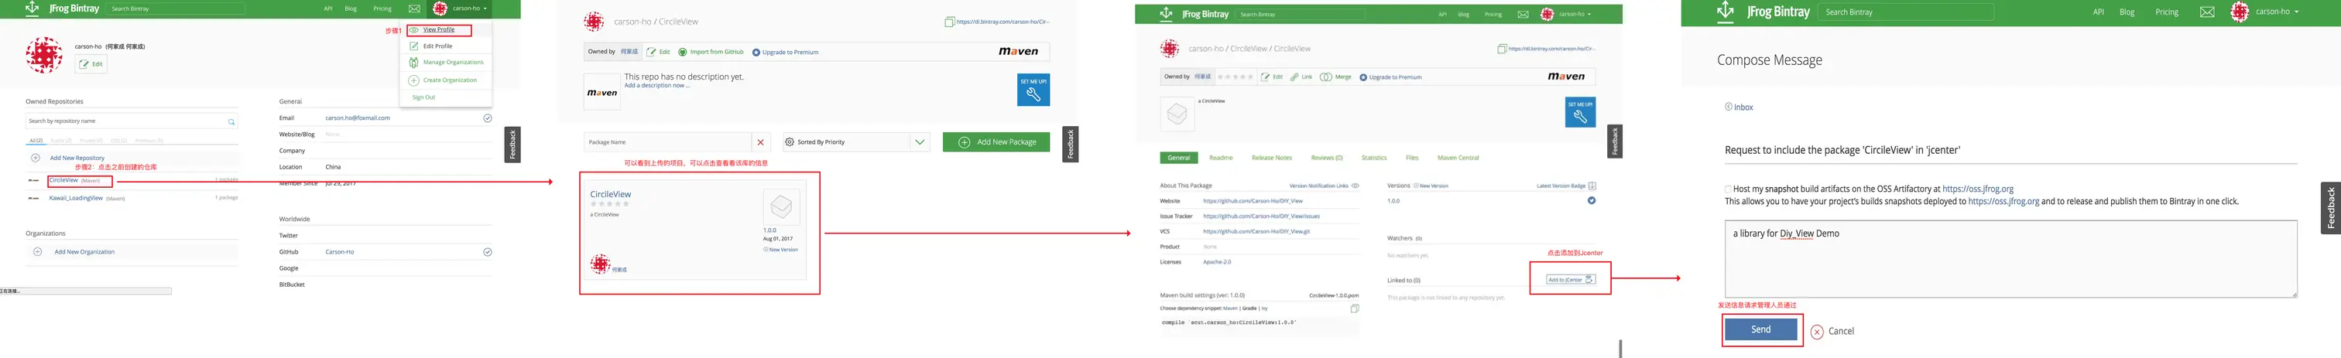Switch to the Readme tab
The image size is (2341, 358).
[1221, 158]
